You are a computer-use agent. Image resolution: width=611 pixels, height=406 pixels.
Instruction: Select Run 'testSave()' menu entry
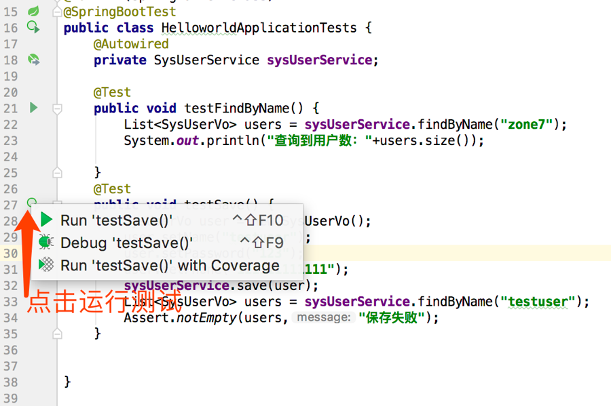pyautogui.click(x=115, y=220)
